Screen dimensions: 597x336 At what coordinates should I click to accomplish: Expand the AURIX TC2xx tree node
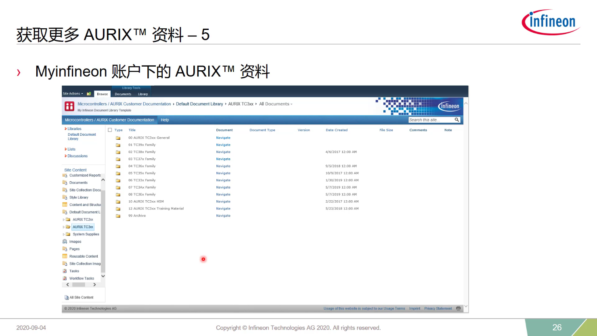[x=63, y=220]
